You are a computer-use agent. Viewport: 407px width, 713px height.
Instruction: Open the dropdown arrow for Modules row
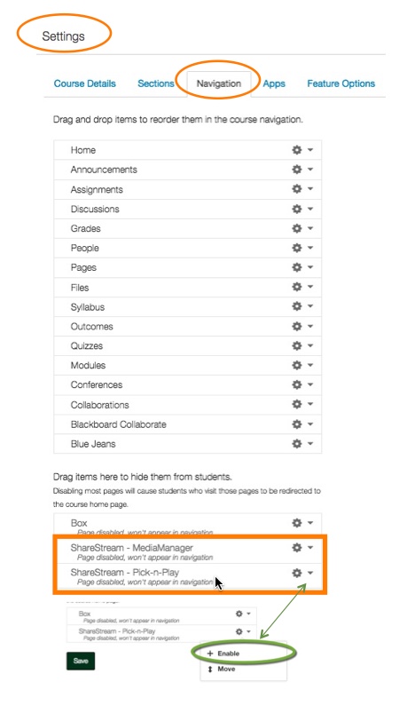point(310,365)
